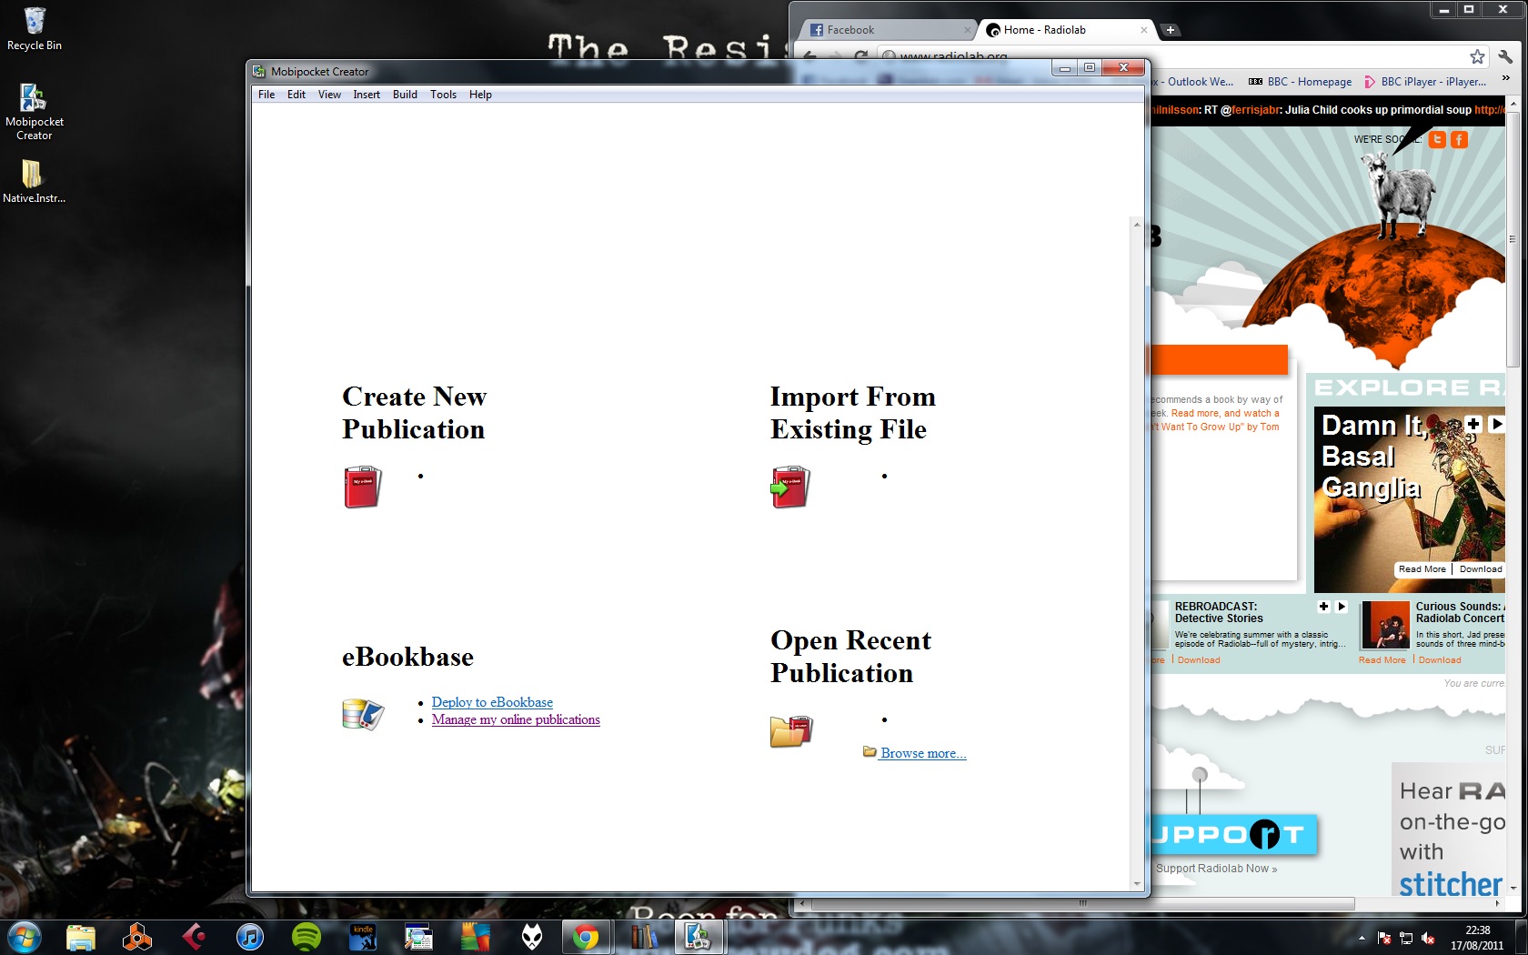Open the File menu in Mobipocket Creator
This screenshot has width=1528, height=955.
pos(266,95)
